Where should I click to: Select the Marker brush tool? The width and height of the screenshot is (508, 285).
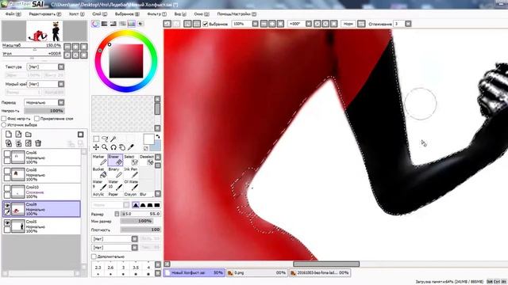pos(99,160)
